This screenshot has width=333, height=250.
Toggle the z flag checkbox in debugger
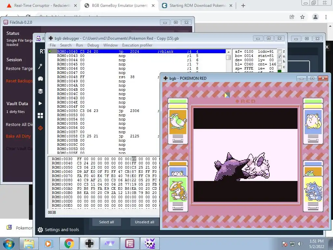tap(279, 51)
